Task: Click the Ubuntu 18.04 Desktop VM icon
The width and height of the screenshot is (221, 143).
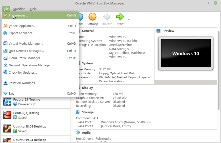Action: click(x=7, y=129)
